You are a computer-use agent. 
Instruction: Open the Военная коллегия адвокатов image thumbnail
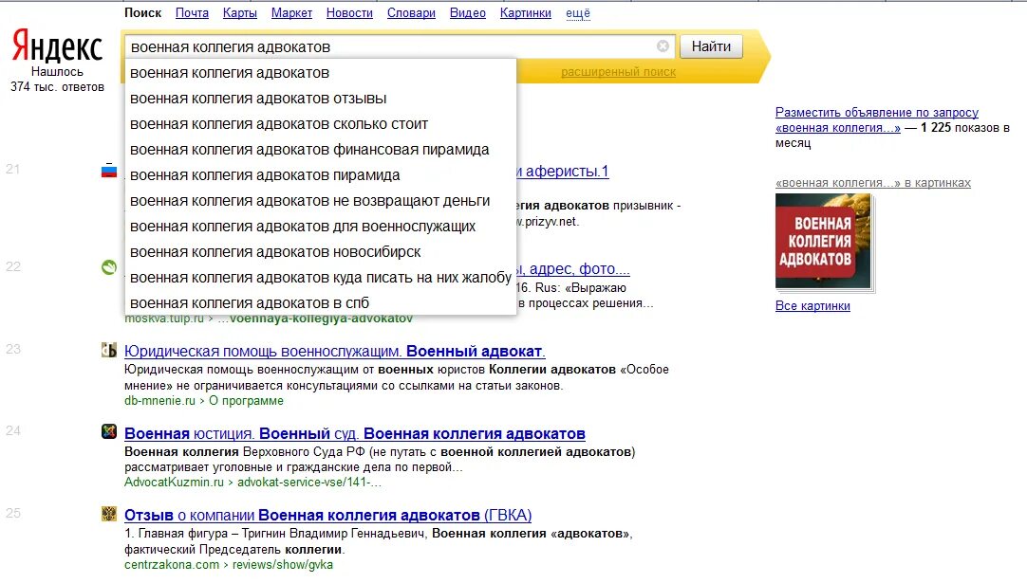coord(823,242)
